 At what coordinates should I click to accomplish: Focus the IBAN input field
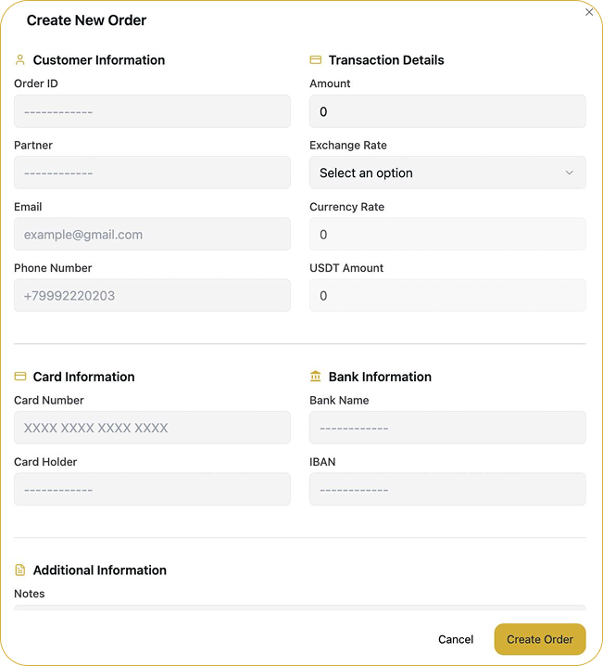coord(447,489)
